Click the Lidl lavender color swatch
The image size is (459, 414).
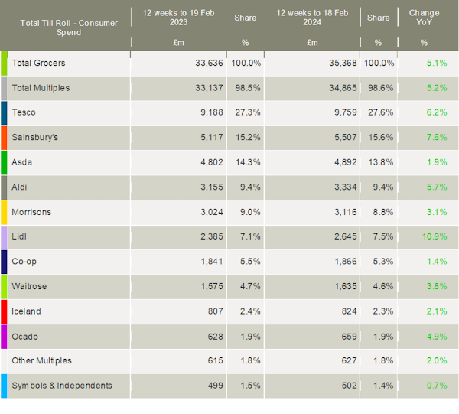pyautogui.click(x=4, y=237)
